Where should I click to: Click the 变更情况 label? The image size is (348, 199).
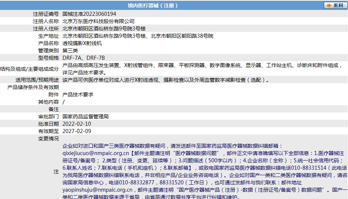[48, 138]
